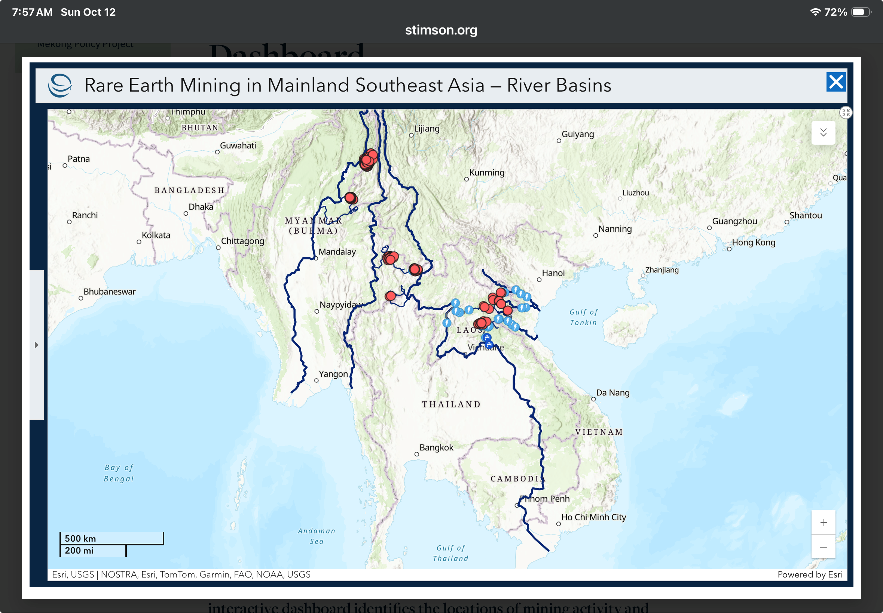The height and width of the screenshot is (613, 883).
Task: Click the 500 km scale bar
Action: click(x=111, y=538)
